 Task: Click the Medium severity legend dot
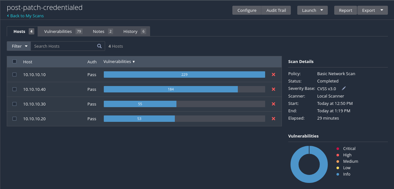pyautogui.click(x=338, y=161)
